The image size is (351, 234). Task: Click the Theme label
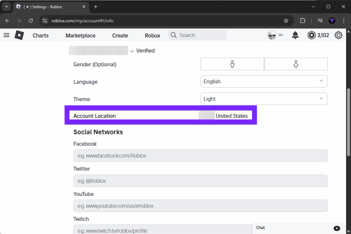click(82, 99)
